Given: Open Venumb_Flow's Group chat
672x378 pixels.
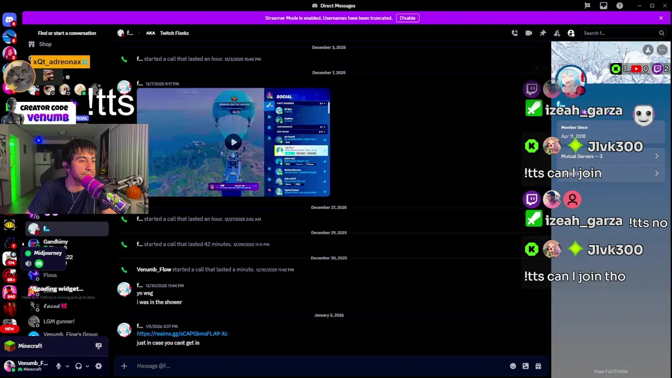Looking at the screenshot, I should pyautogui.click(x=70, y=334).
